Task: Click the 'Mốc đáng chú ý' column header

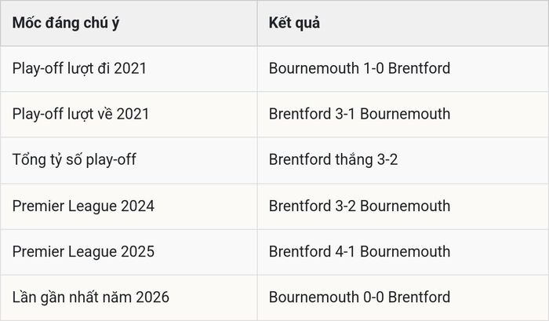Action: pos(129,23)
